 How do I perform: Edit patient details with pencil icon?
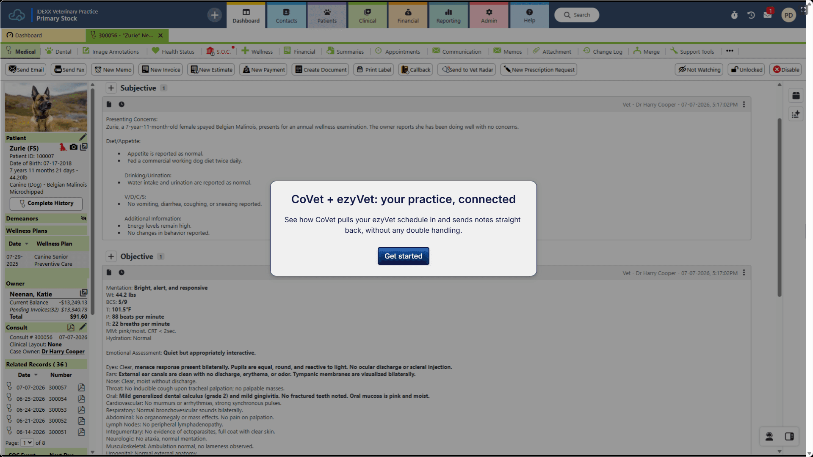coord(83,137)
